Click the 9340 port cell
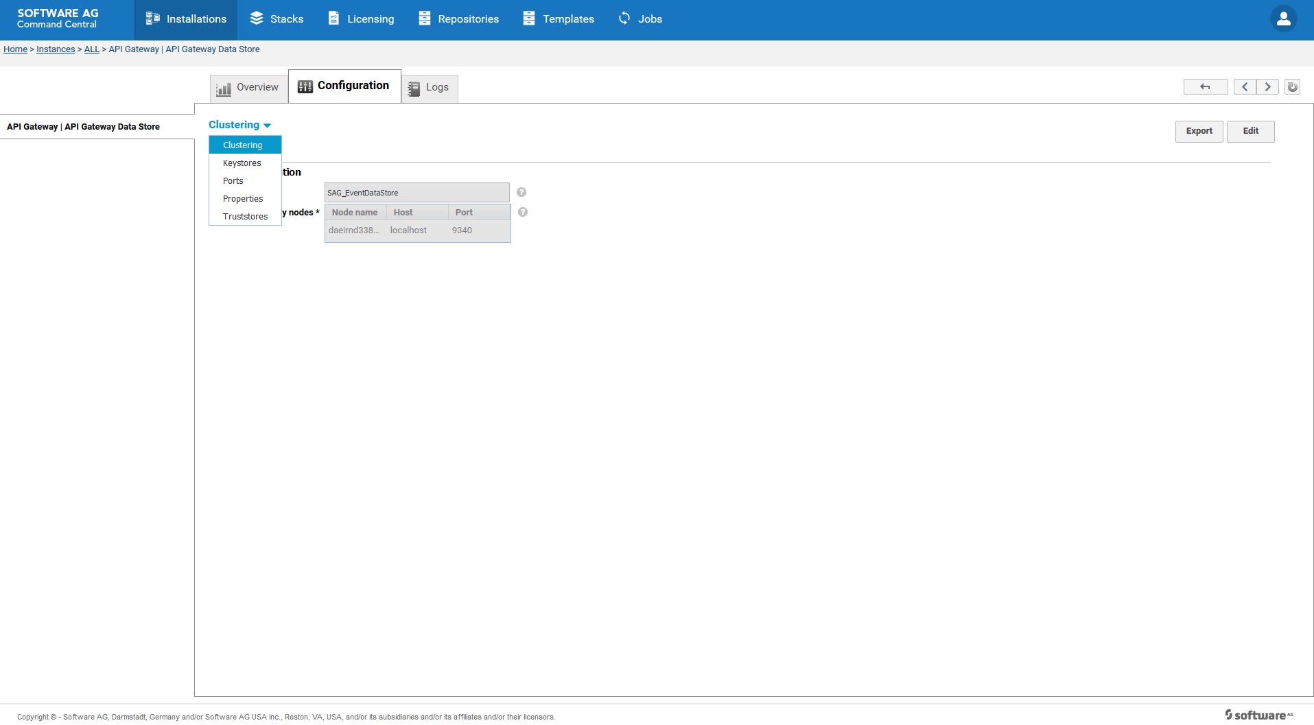This screenshot has height=725, width=1314. pos(462,230)
